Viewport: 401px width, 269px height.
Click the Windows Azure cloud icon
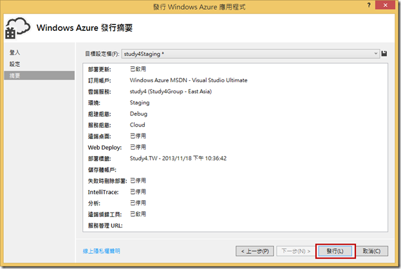(x=17, y=28)
